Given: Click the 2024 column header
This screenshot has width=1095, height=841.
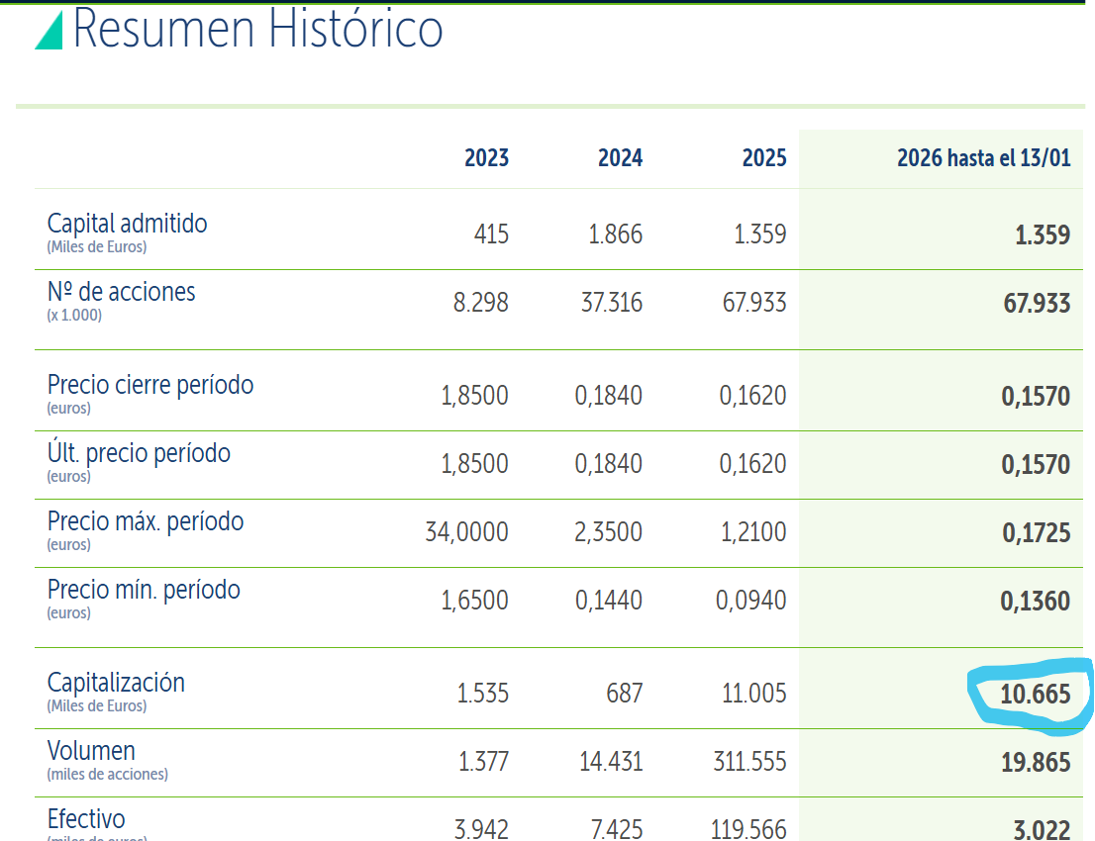Looking at the screenshot, I should click(620, 157).
